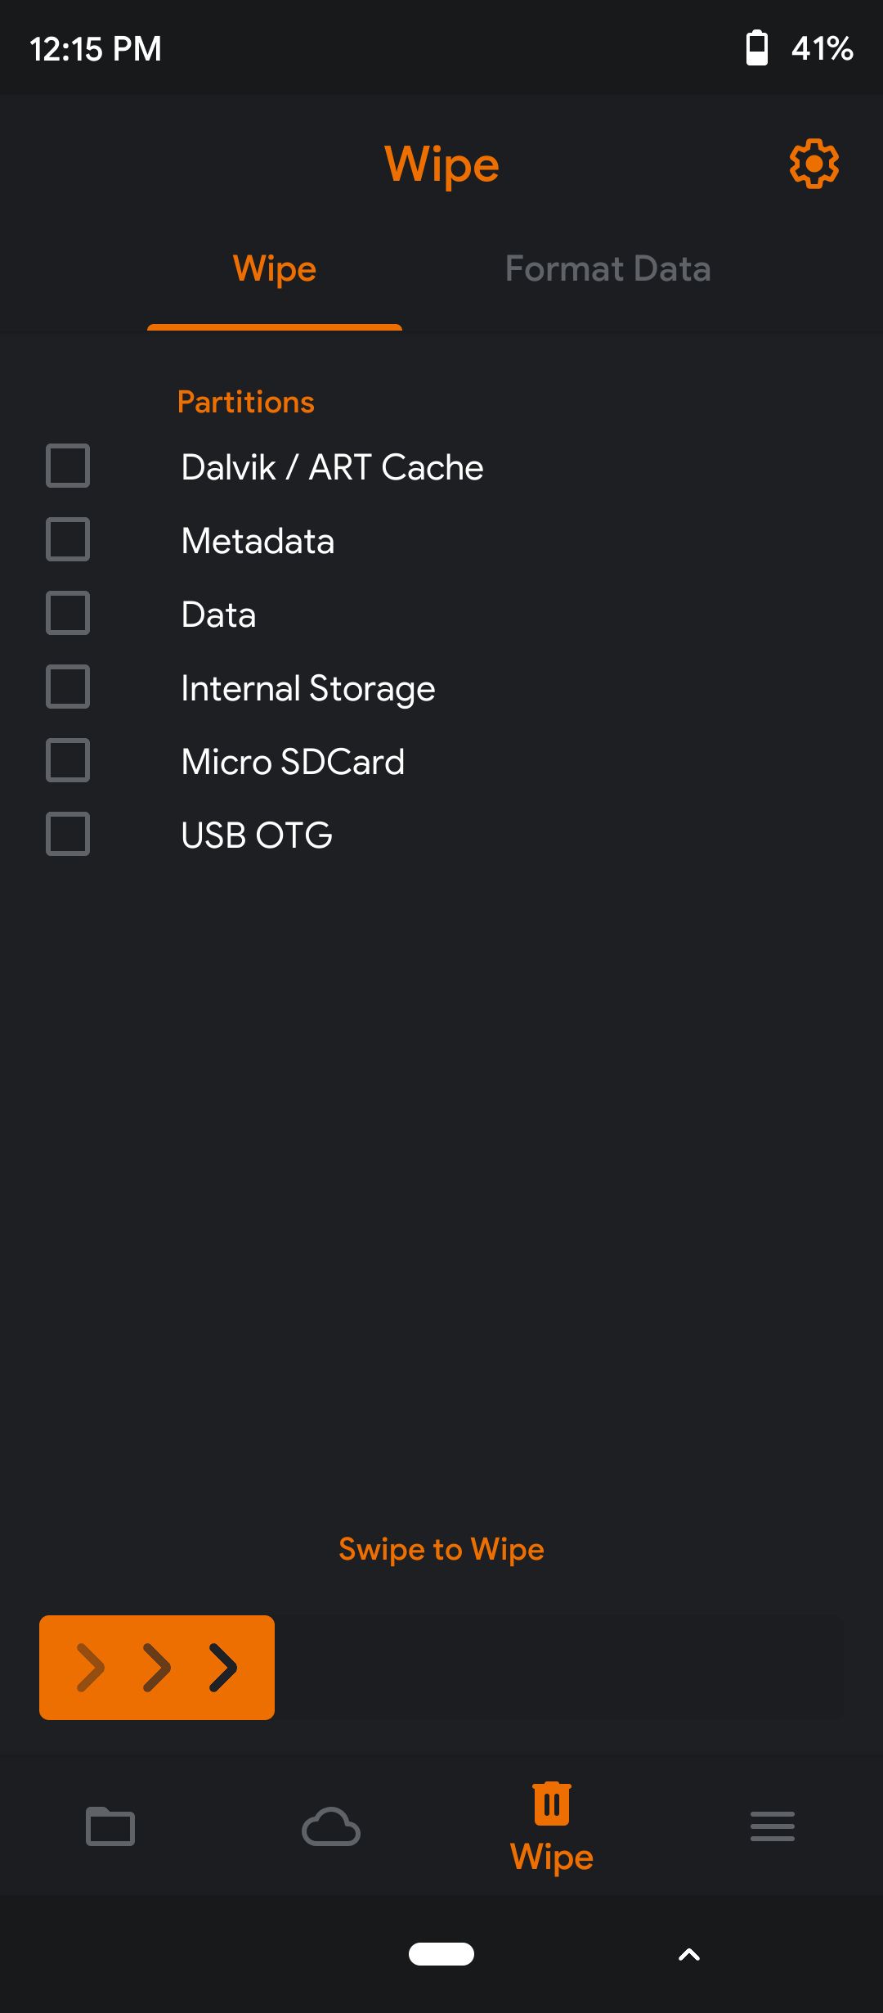Tap the Partitions section header
Screen dimensions: 883x2013
tap(246, 402)
